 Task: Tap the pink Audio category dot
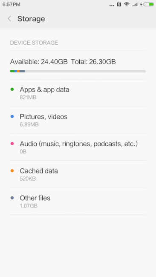pos(12,144)
